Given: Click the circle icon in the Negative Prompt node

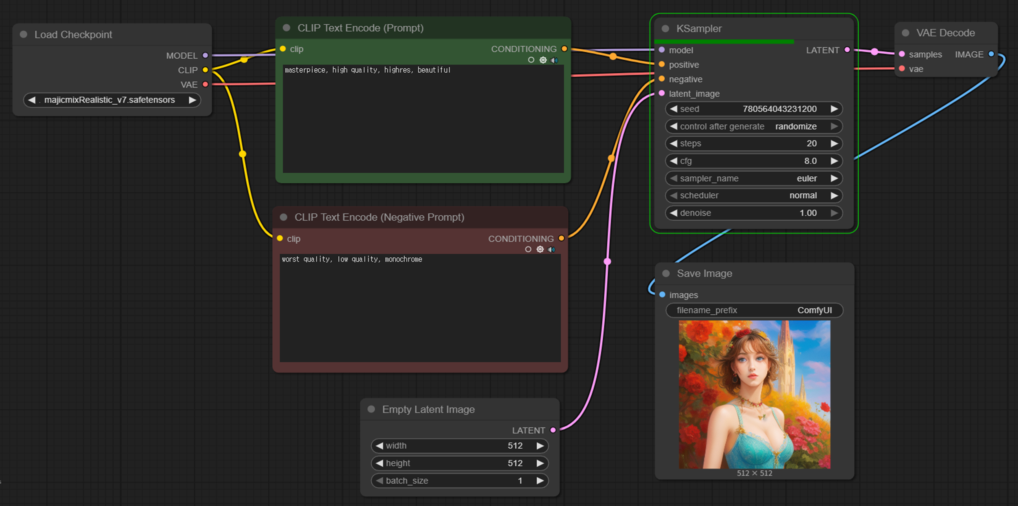Looking at the screenshot, I should coord(528,249).
